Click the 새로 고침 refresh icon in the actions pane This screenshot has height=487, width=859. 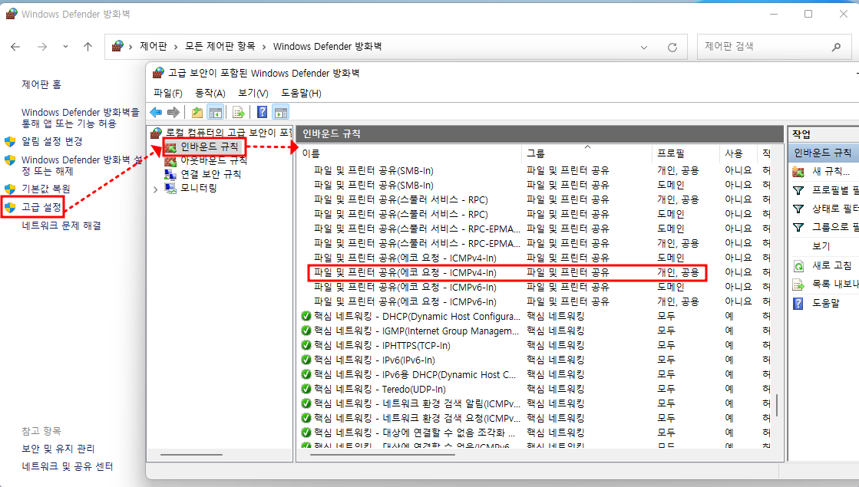[798, 266]
